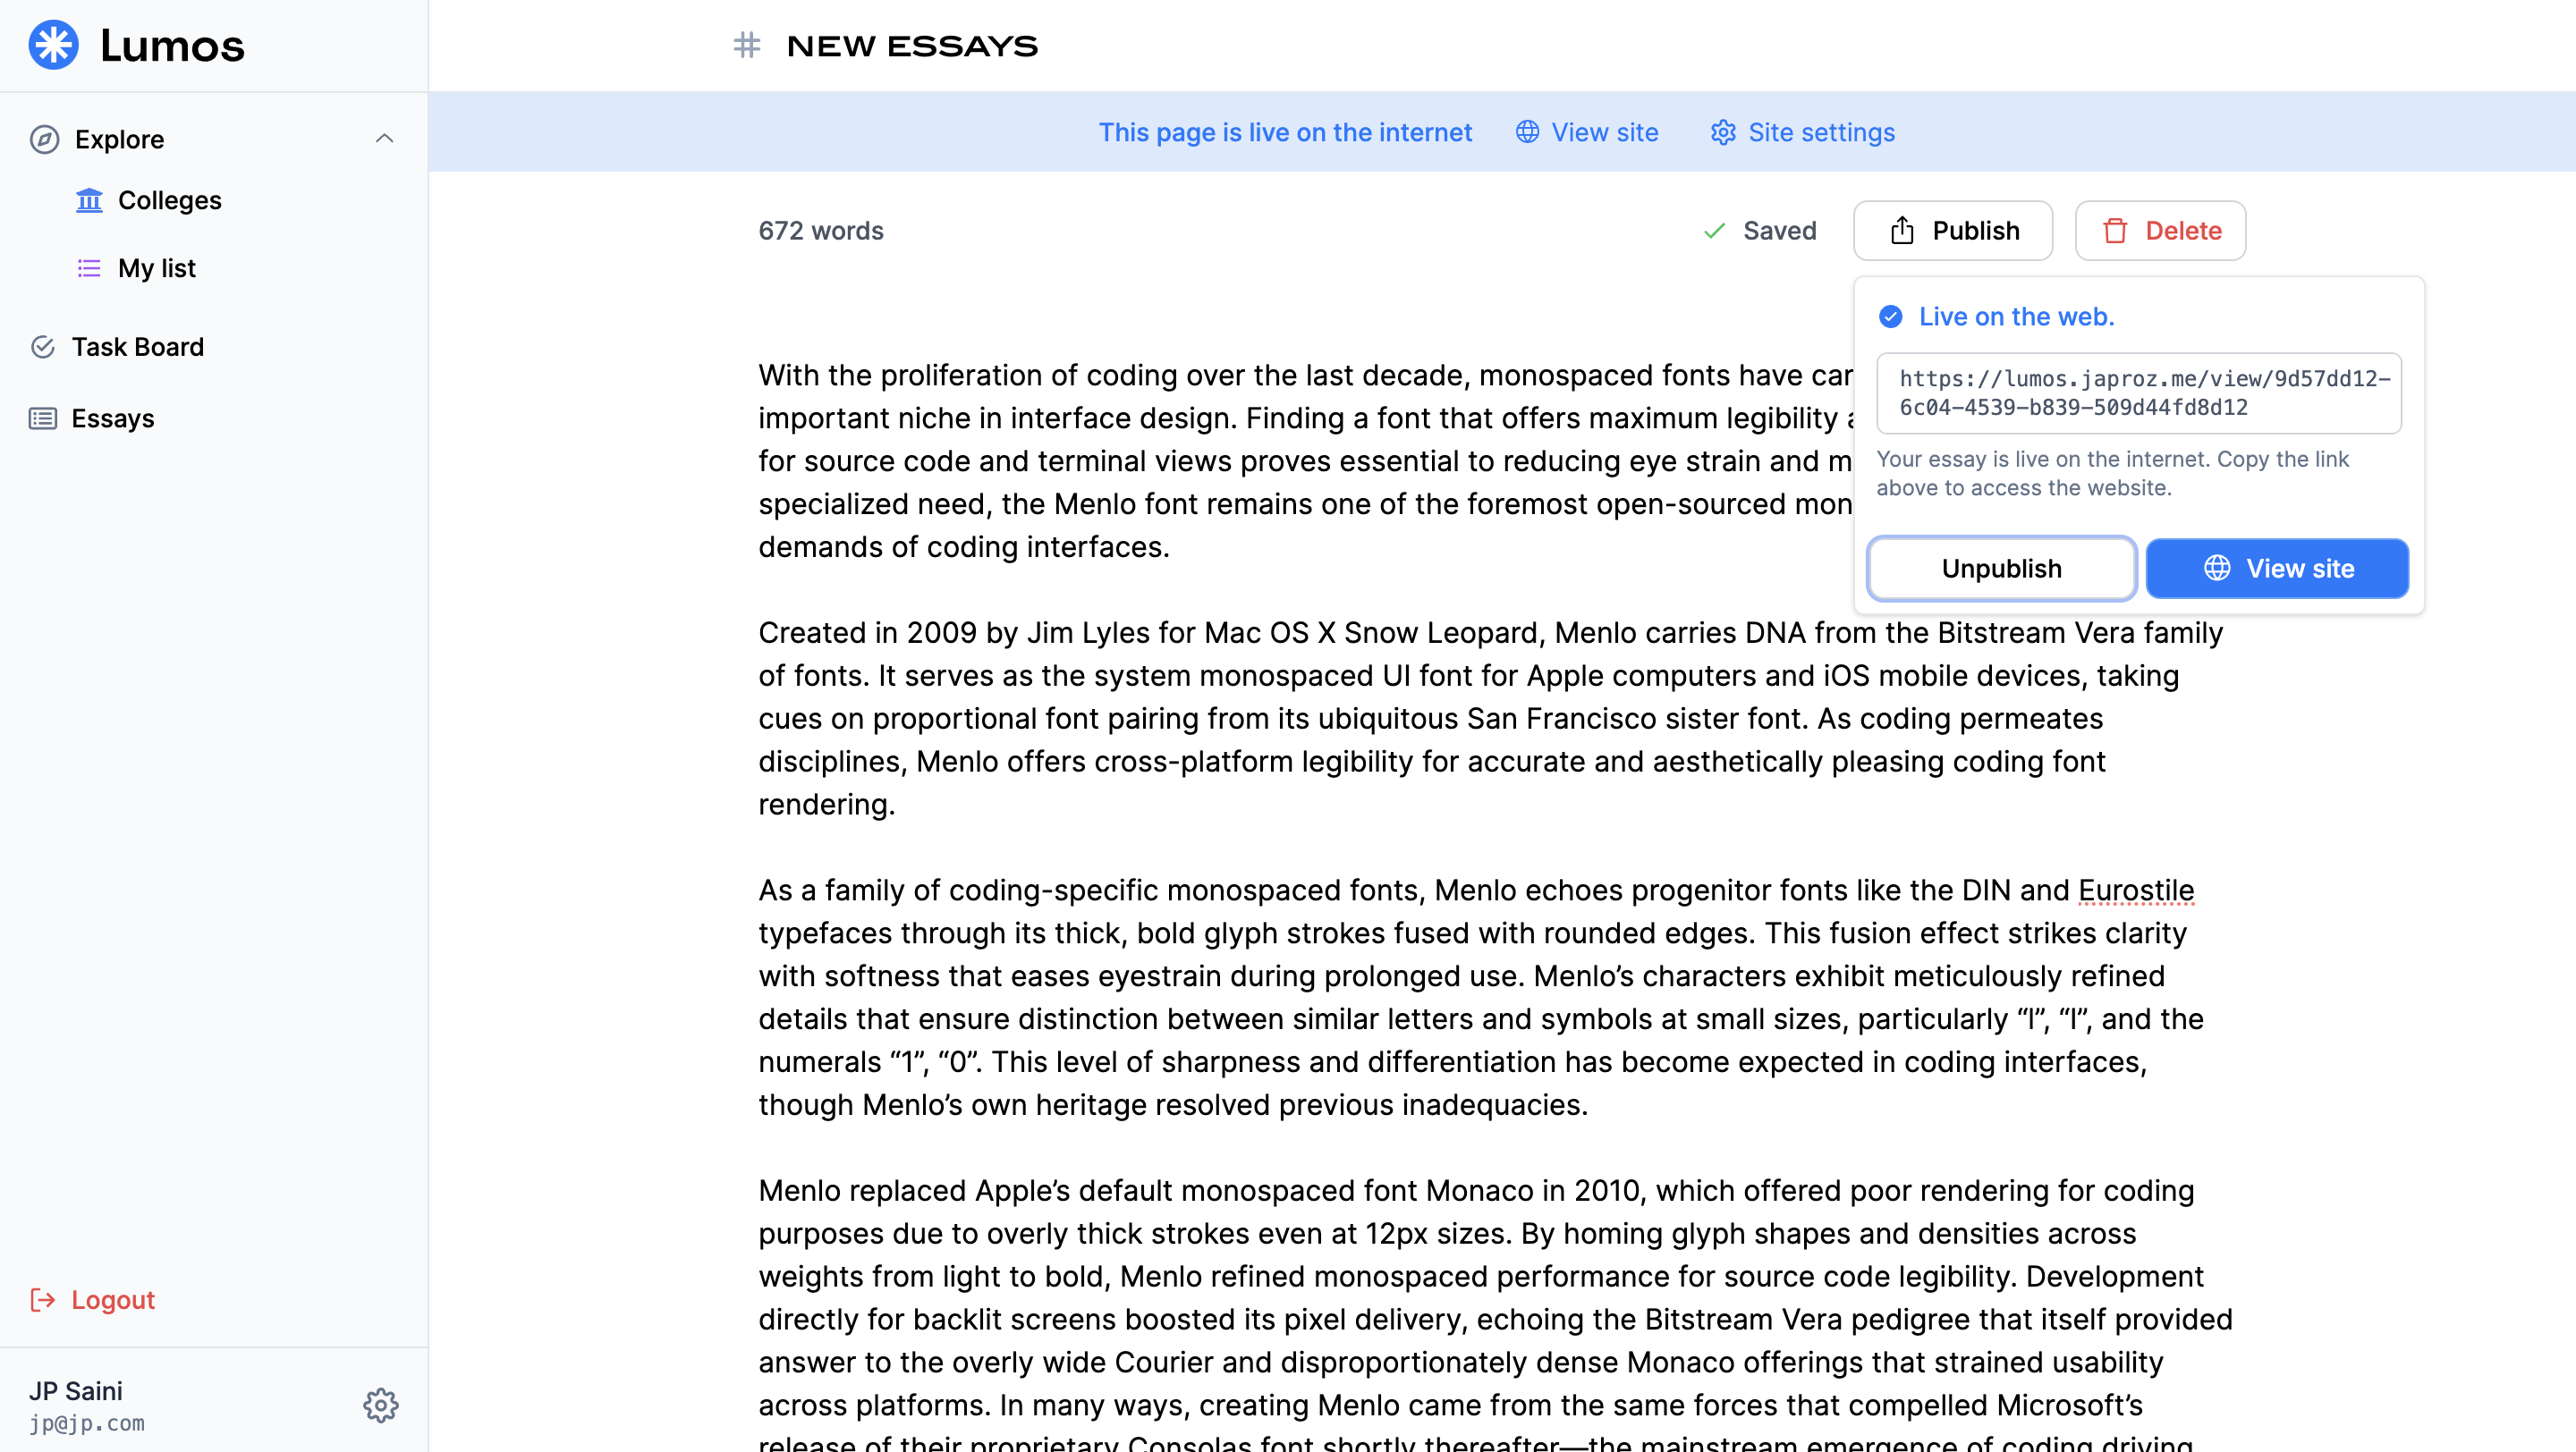Click the Site settings gear icon

tap(1722, 132)
